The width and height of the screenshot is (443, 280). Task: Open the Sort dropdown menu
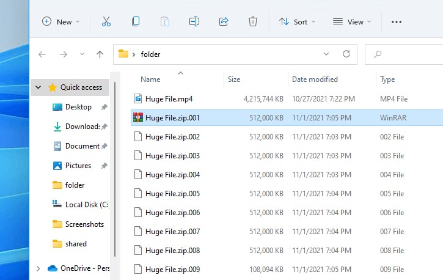coord(297,22)
